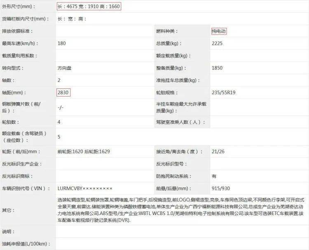Select the curb weight value 1850
The height and width of the screenshot is (250, 309).
click(217, 68)
